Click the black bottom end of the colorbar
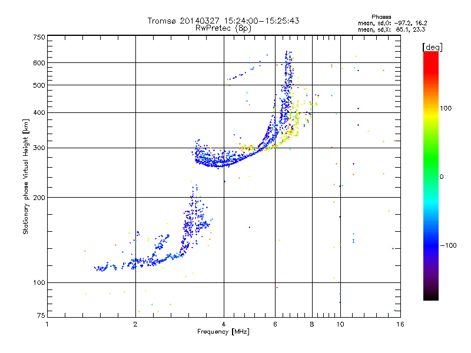Image resolution: width=471 pixels, height=353 pixels. (x=431, y=296)
